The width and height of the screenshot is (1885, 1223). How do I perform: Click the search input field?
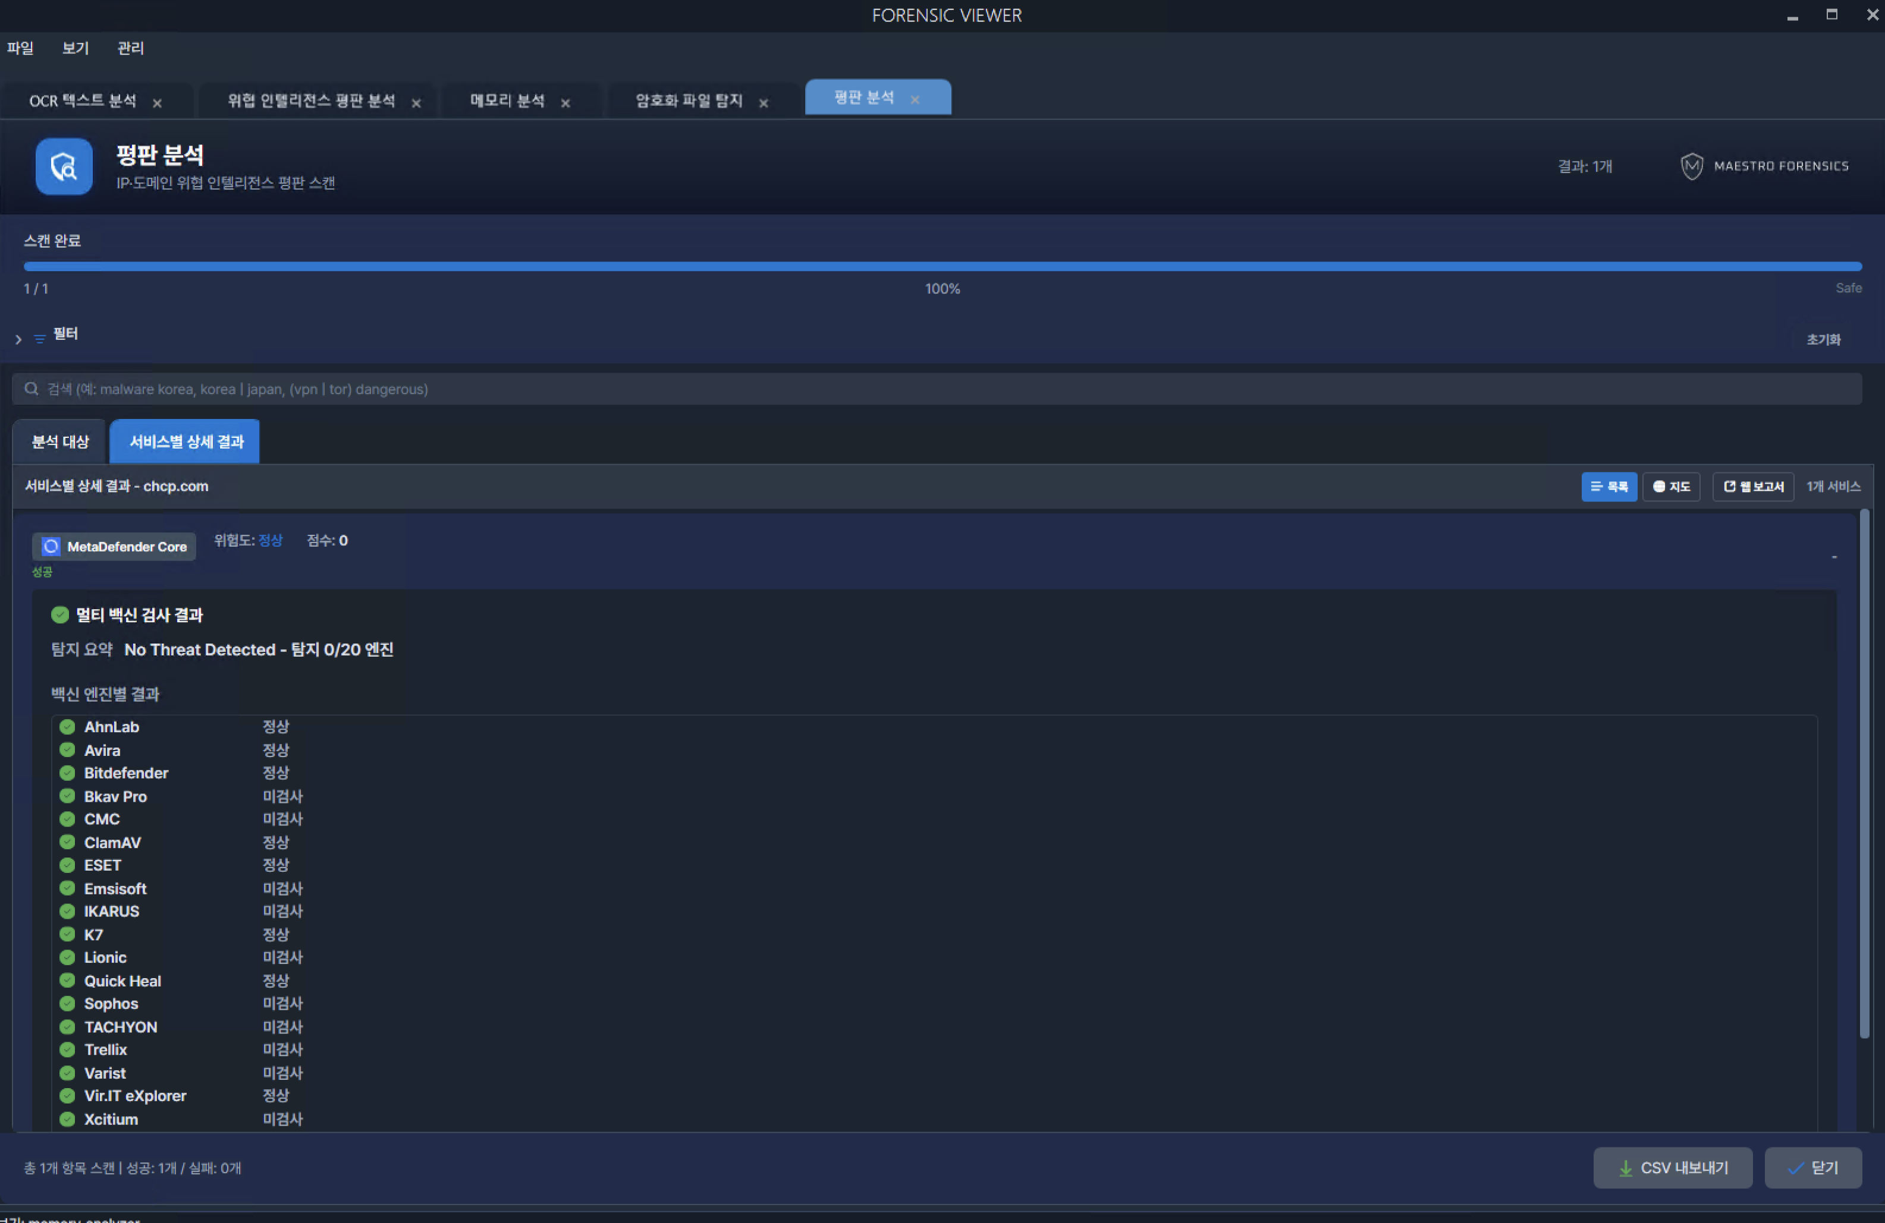coord(937,389)
